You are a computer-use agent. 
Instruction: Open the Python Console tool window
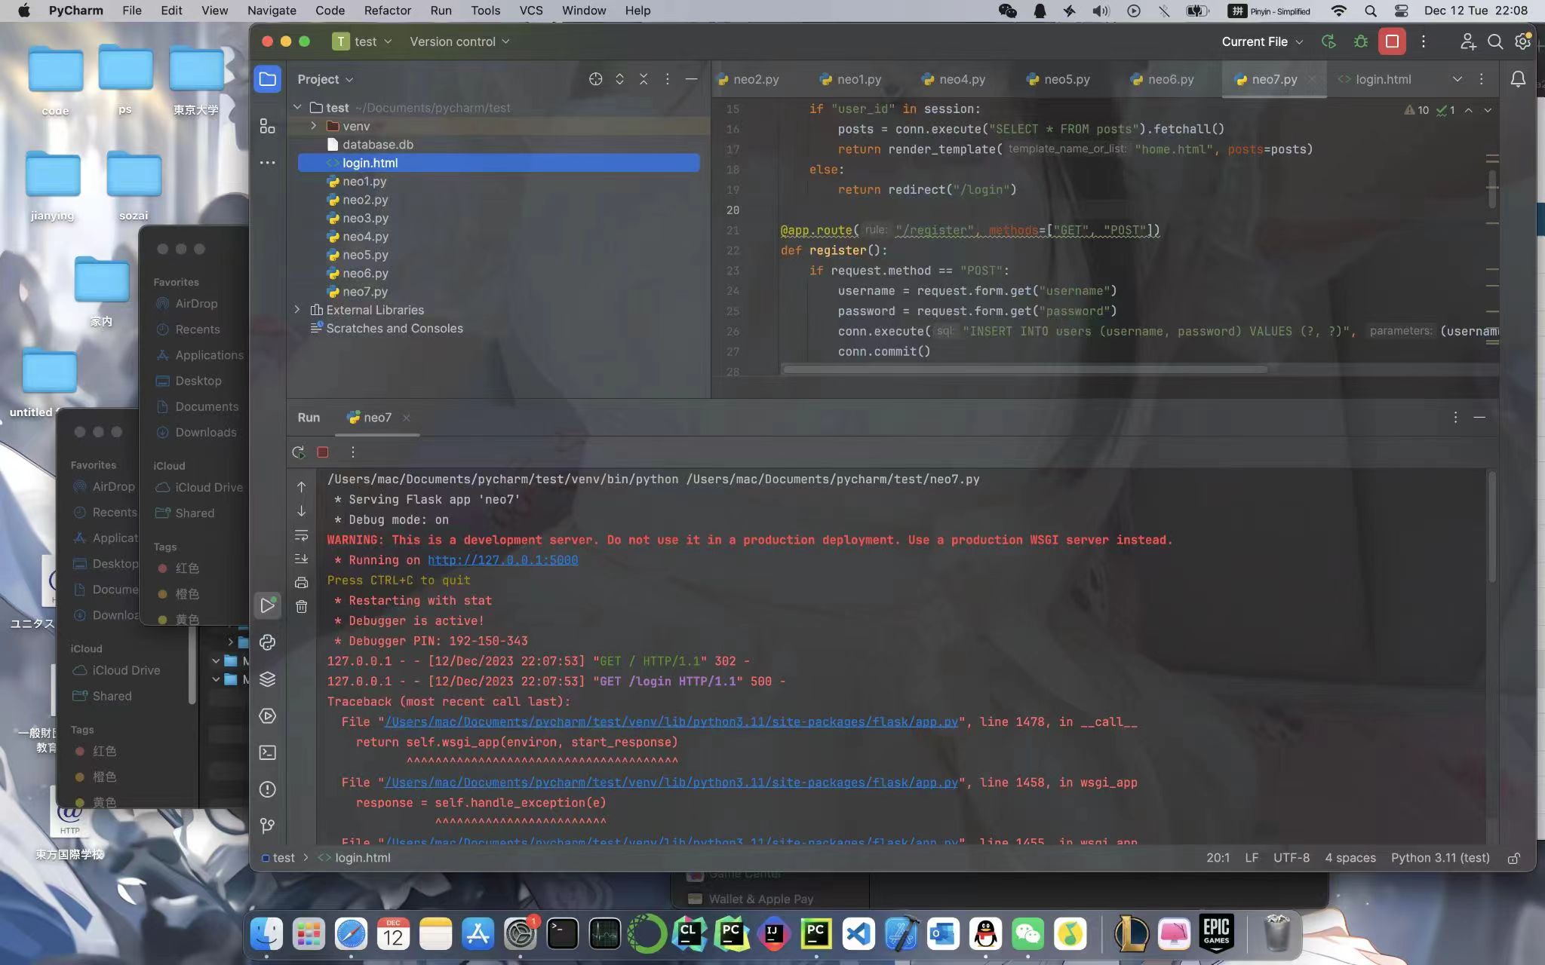coord(267,642)
